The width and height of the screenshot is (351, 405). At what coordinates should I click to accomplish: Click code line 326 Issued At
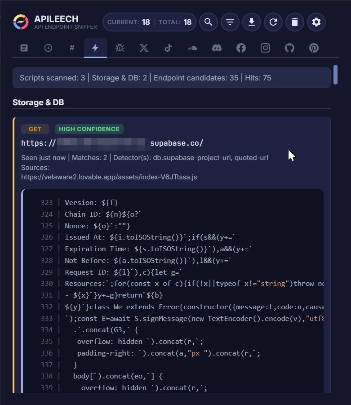point(150,237)
